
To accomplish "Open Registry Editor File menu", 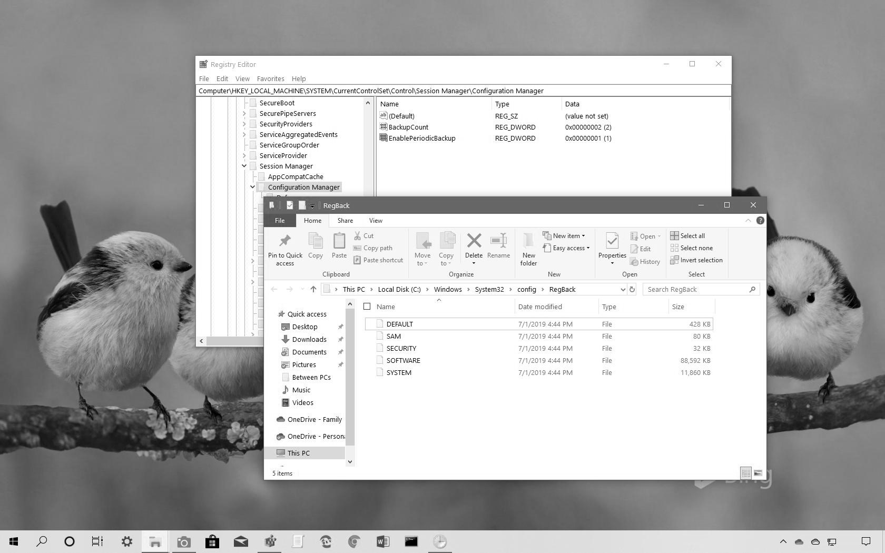I will coord(204,78).
